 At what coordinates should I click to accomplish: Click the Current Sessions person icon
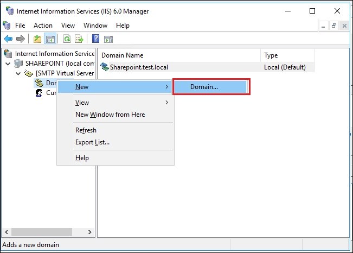click(x=39, y=93)
